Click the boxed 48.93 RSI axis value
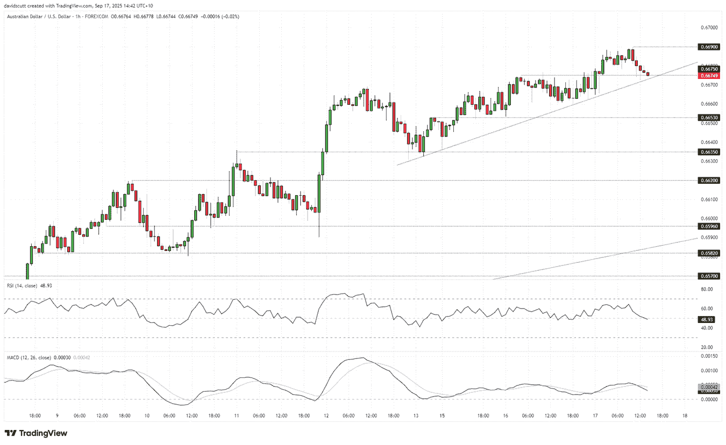 (x=706, y=319)
